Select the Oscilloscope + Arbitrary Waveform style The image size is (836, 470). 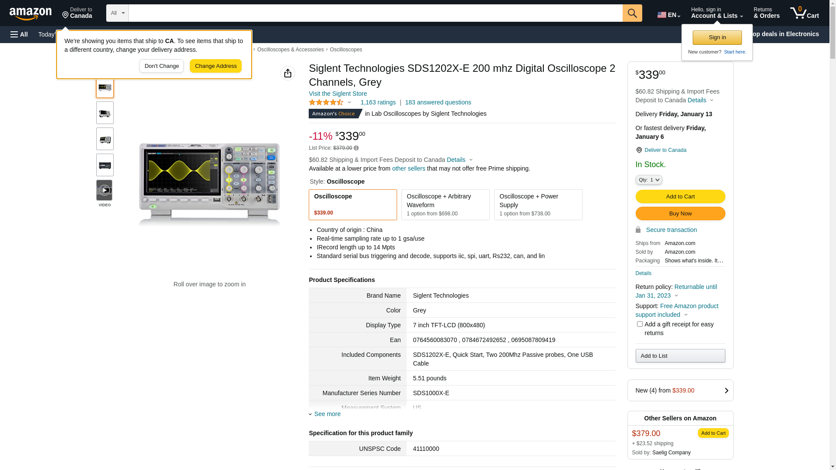coord(445,205)
